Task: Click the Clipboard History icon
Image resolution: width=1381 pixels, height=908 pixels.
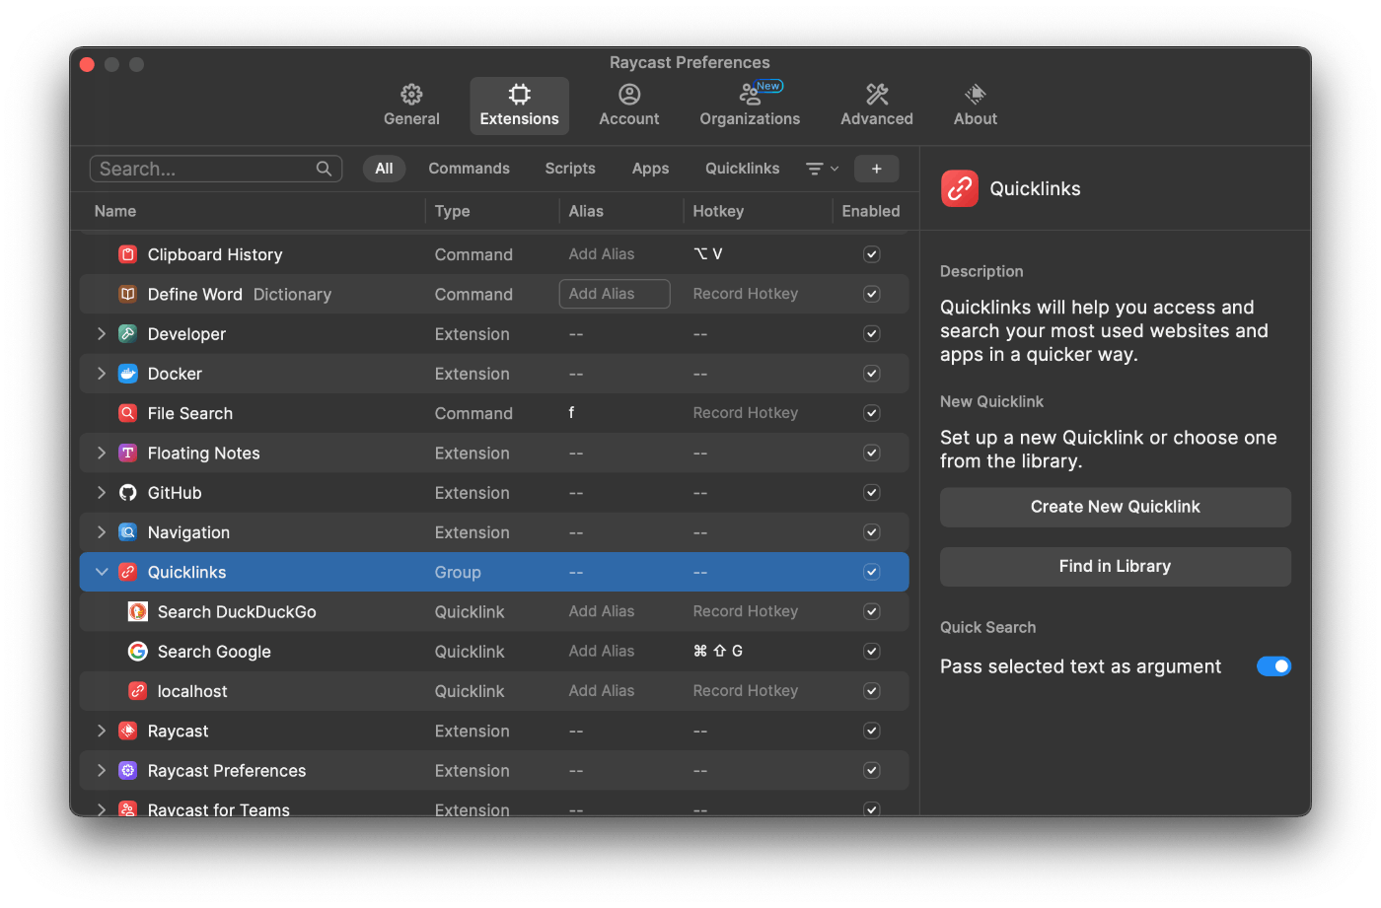Action: click(x=127, y=254)
